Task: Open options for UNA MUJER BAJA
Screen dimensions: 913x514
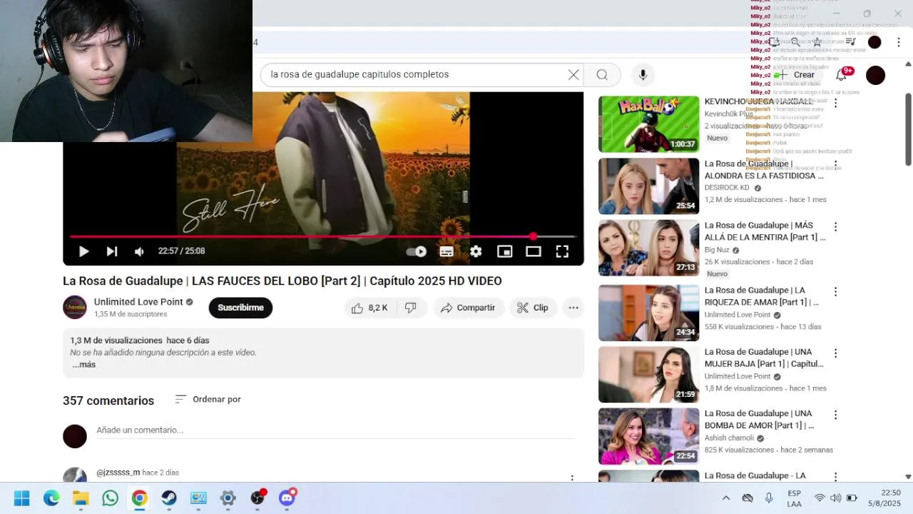Action: tap(835, 353)
